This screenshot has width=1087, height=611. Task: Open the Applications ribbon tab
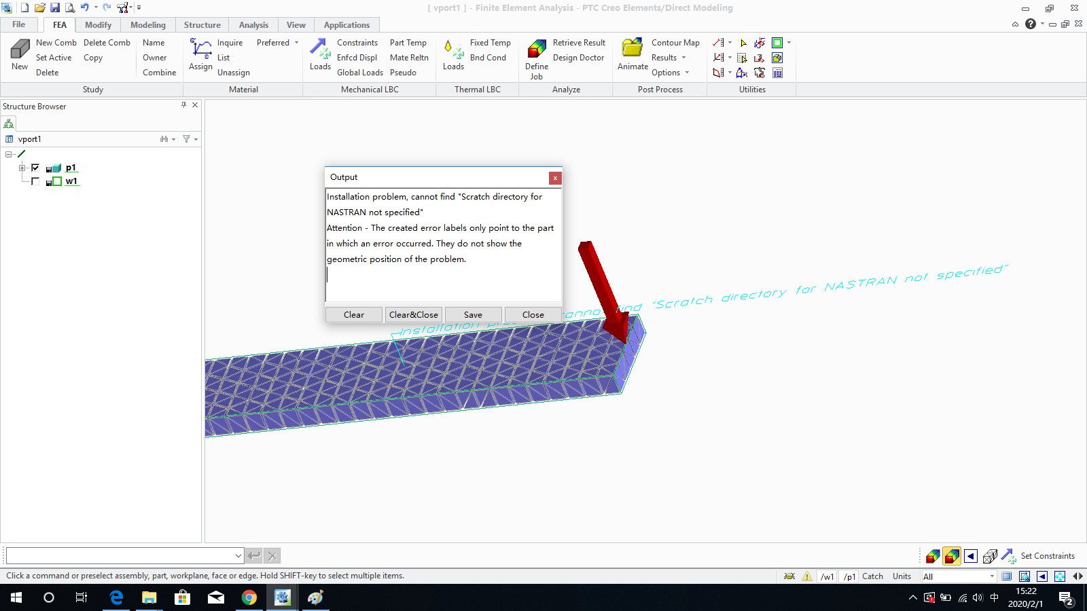click(346, 24)
